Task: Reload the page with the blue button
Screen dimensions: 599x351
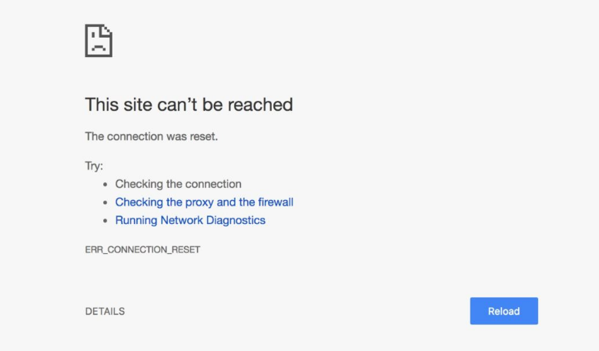Action: (504, 311)
